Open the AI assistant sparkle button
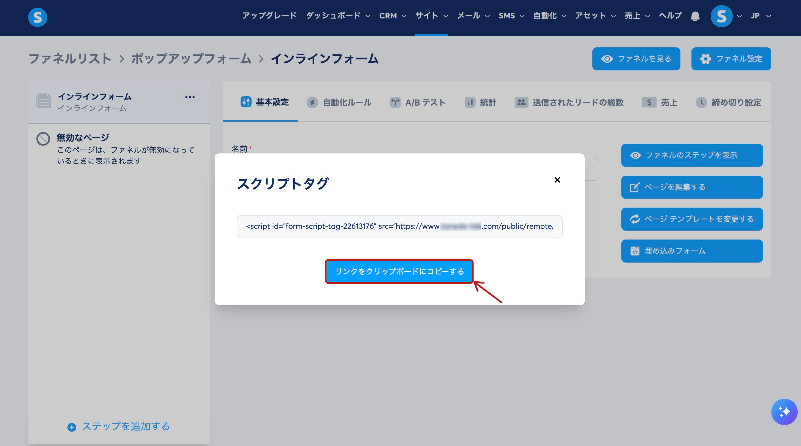801x446 pixels. [784, 412]
